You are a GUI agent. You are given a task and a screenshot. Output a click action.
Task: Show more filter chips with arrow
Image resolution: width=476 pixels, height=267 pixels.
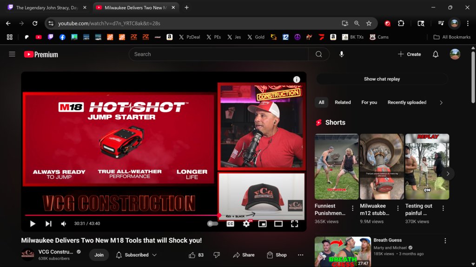coord(441,102)
